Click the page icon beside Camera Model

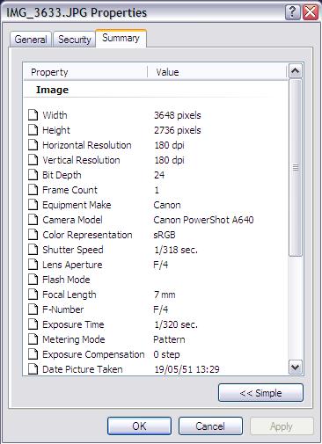pyautogui.click(x=33, y=220)
